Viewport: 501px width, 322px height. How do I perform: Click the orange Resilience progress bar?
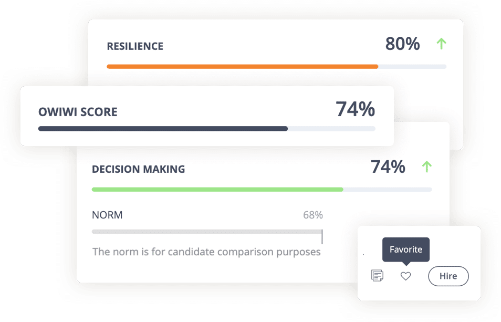[242, 67]
